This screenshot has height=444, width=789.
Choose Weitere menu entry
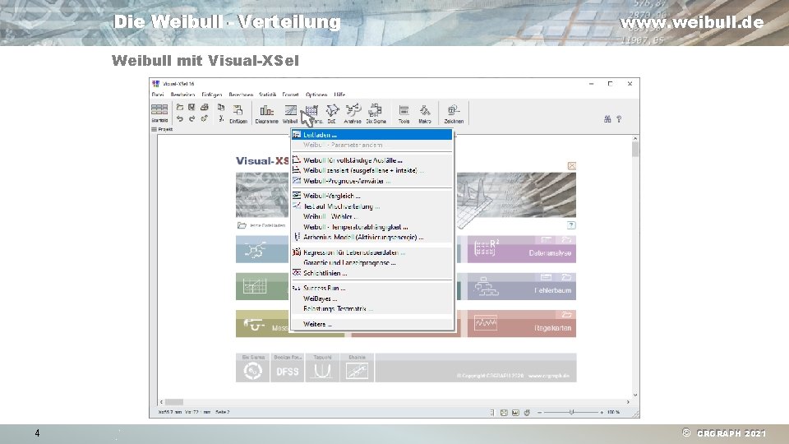coord(371,324)
